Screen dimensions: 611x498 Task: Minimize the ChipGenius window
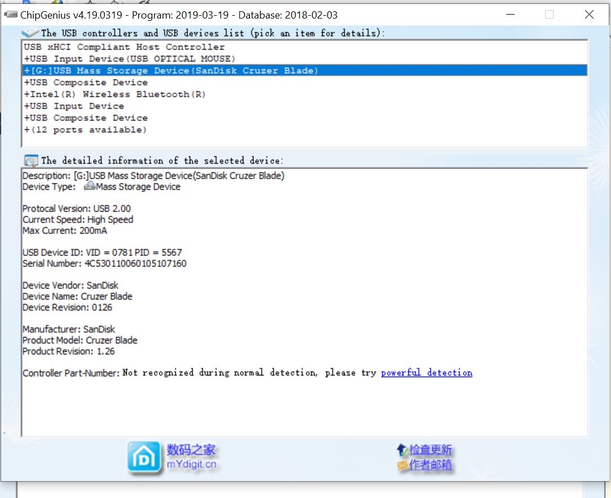(x=510, y=15)
